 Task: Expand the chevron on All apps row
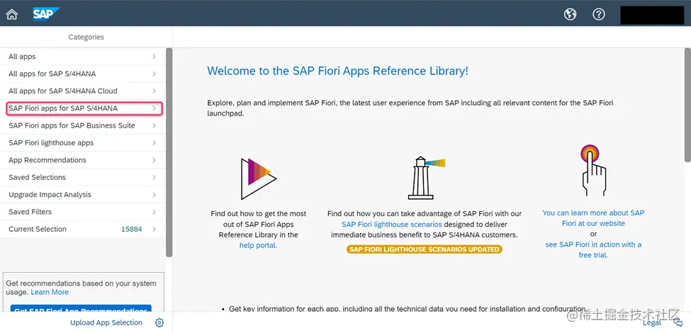(155, 57)
